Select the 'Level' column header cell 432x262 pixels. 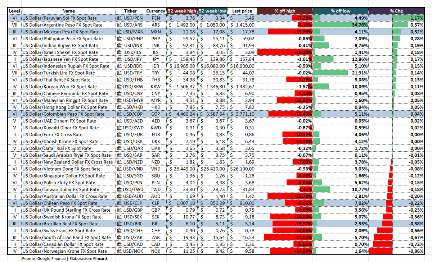pyautogui.click(x=14, y=11)
